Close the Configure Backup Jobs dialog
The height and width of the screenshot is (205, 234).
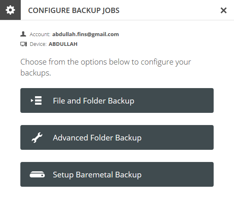[x=223, y=11]
